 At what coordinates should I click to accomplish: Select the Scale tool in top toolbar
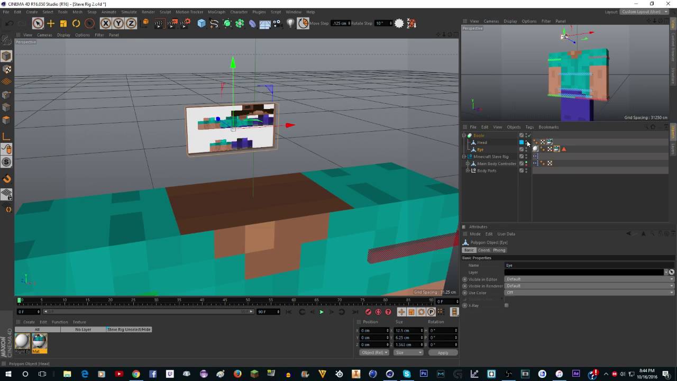click(x=63, y=23)
